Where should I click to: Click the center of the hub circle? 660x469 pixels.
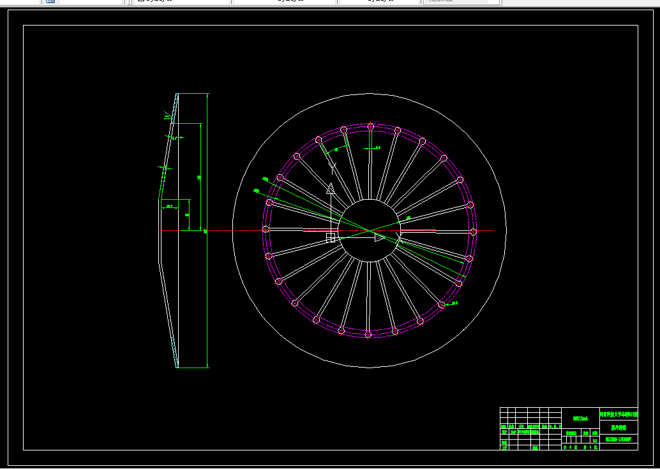[370, 230]
